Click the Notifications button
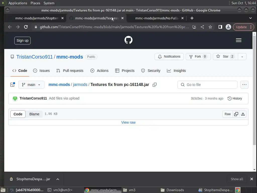The width and height of the screenshot is (257, 193). pyautogui.click(x=169, y=57)
